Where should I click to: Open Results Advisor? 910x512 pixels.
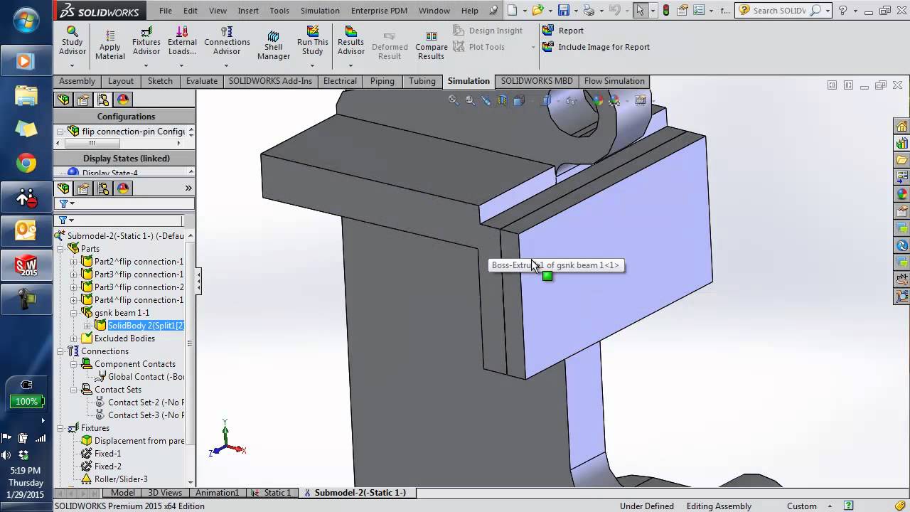[350, 42]
